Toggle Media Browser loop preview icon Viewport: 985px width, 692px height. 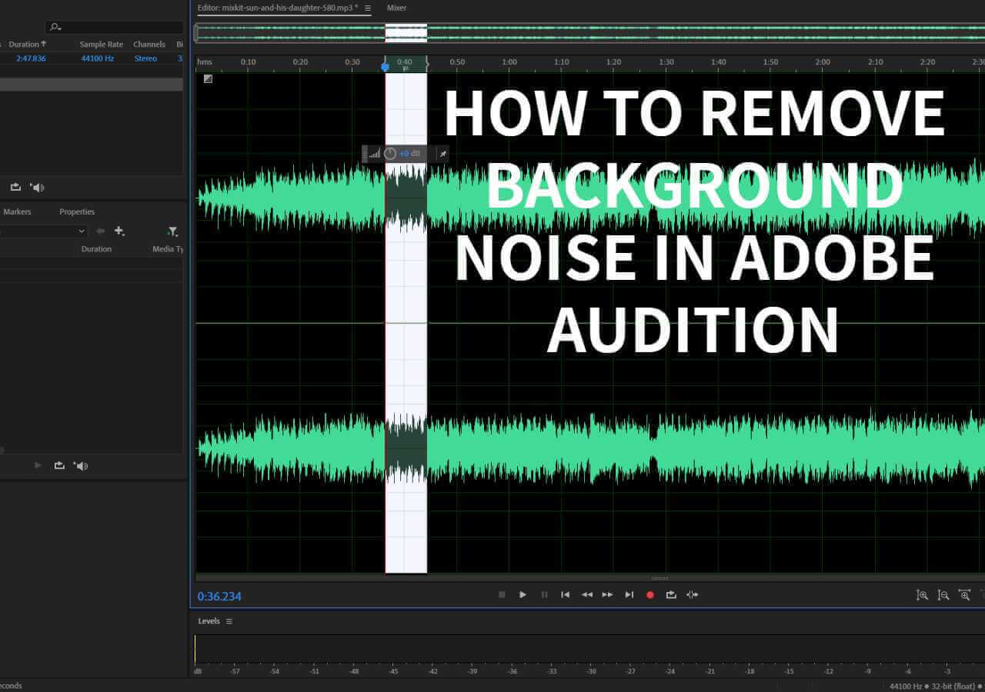(59, 465)
